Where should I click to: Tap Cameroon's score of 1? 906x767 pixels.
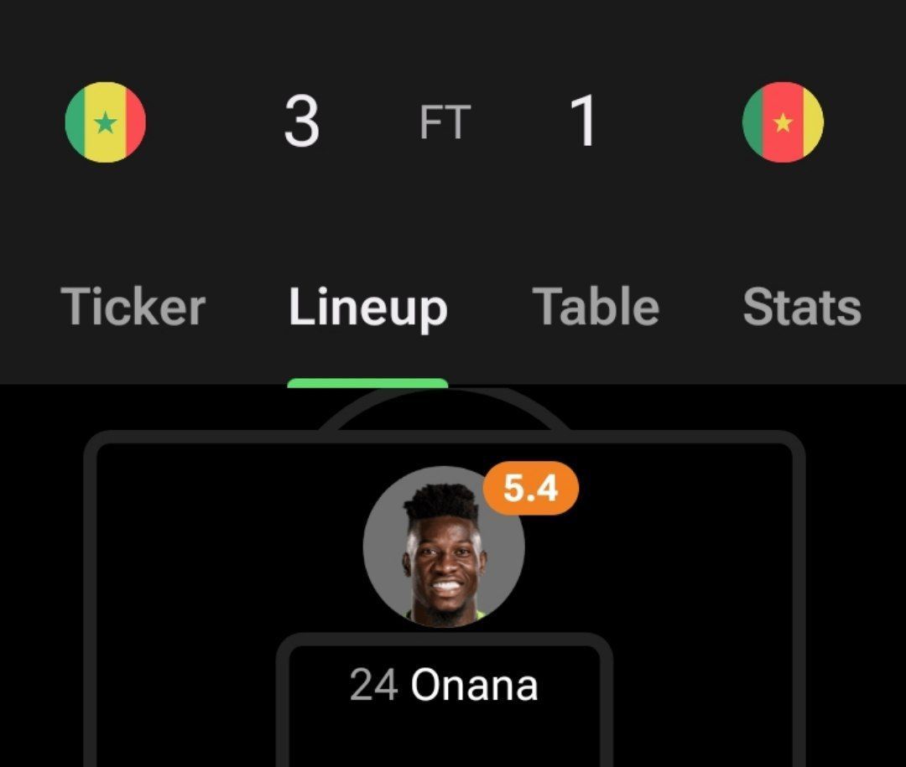tap(584, 122)
